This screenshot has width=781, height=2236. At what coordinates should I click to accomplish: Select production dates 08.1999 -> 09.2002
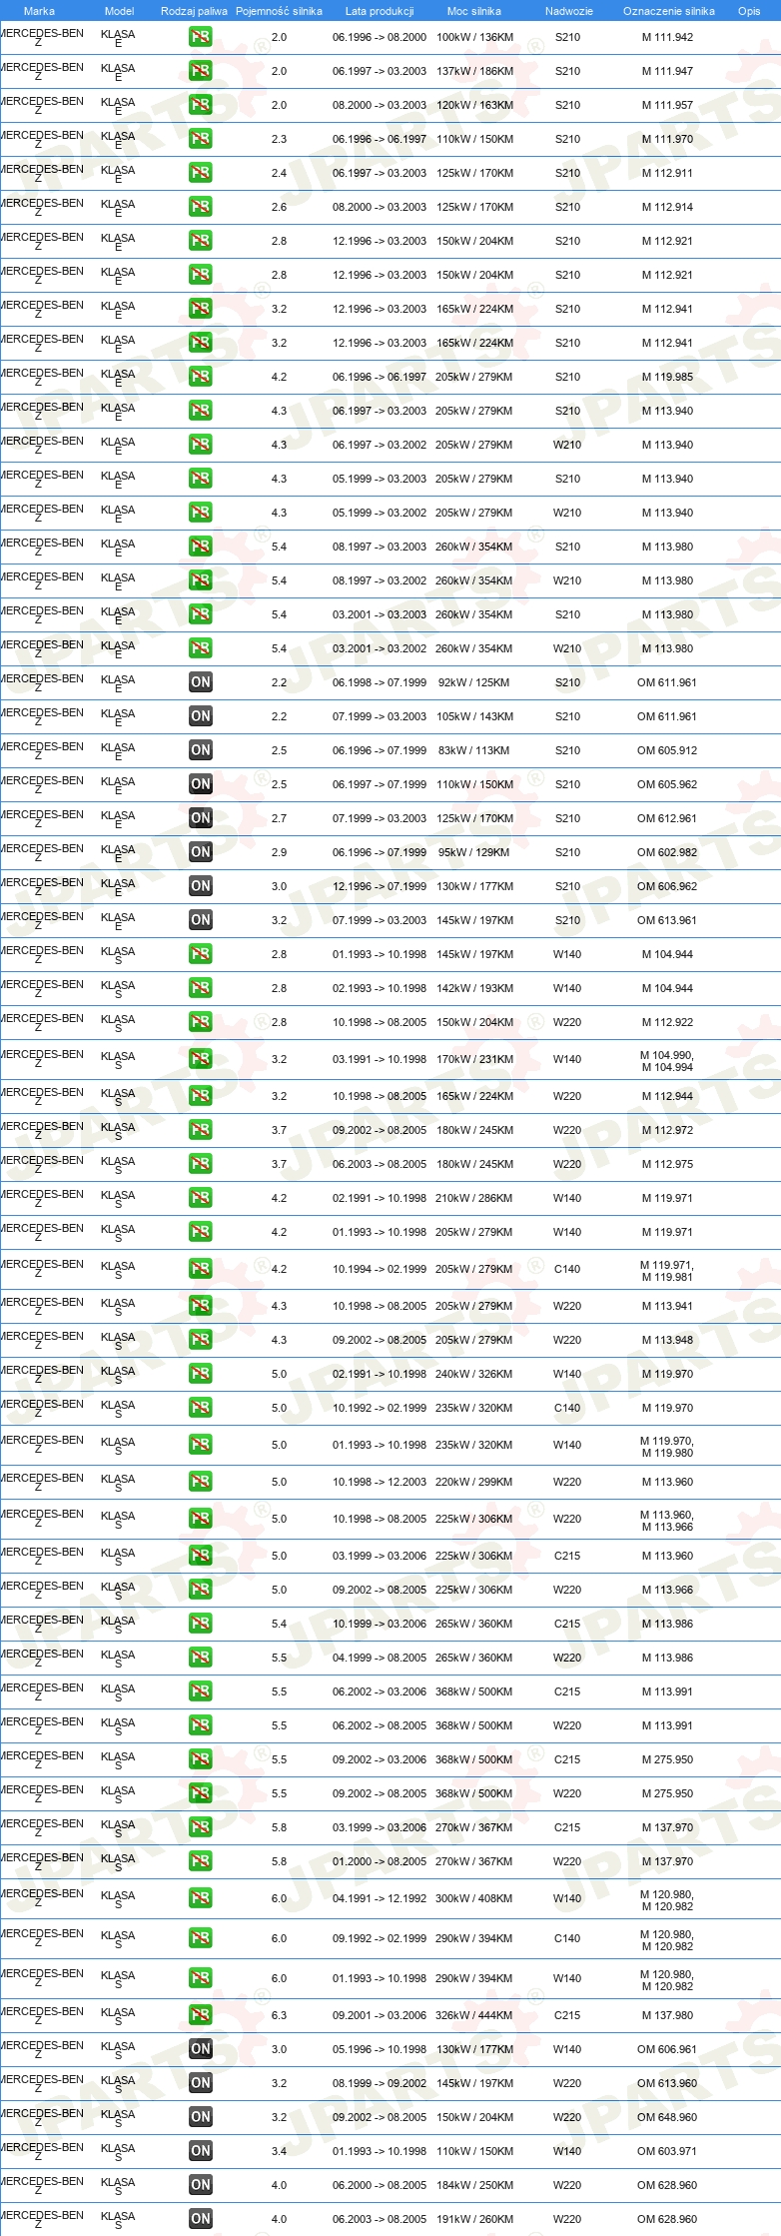click(x=380, y=2083)
